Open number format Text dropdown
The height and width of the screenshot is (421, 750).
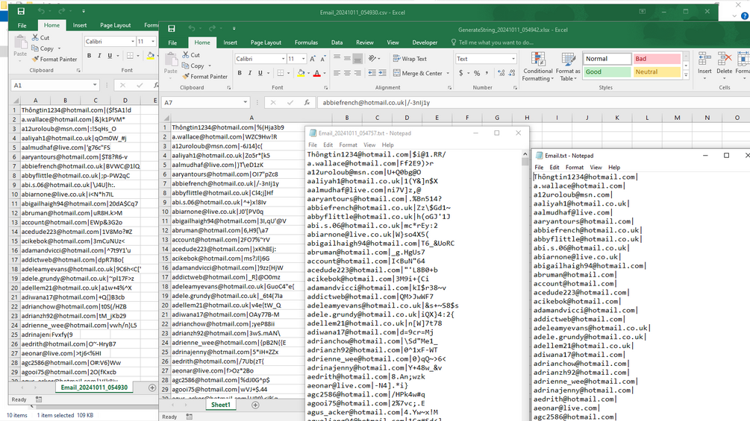coord(513,59)
